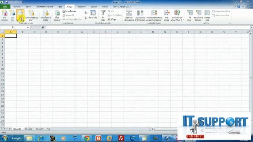
Task: Click the Connections button in ribbon
Action: pos(70,11)
